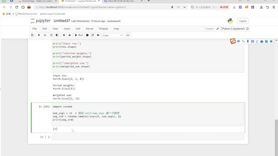Click the lightning speed mode icon
Image resolution: width=278 pixels, height=156 pixels.
172,7
